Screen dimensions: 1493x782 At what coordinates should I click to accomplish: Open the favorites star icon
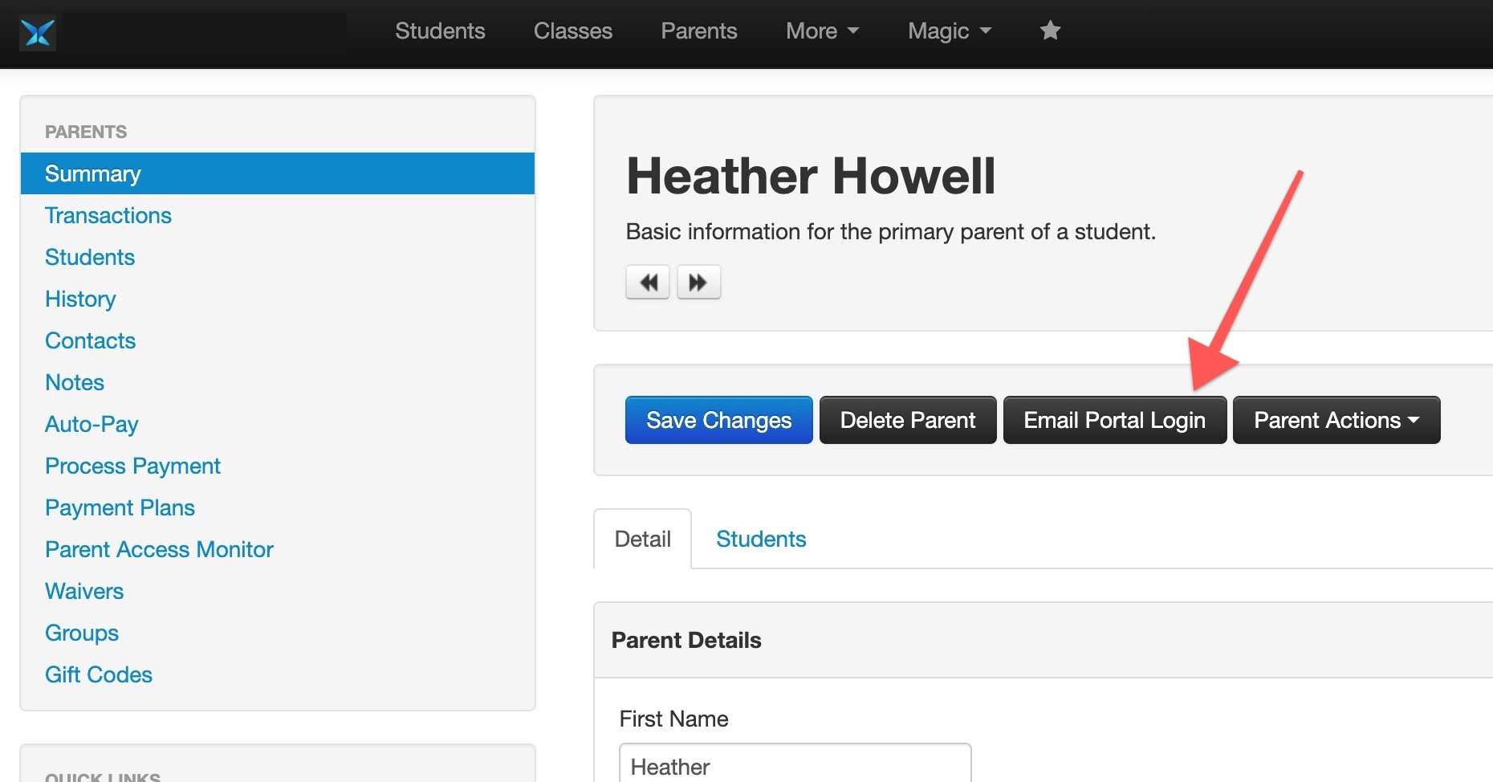(x=1050, y=31)
